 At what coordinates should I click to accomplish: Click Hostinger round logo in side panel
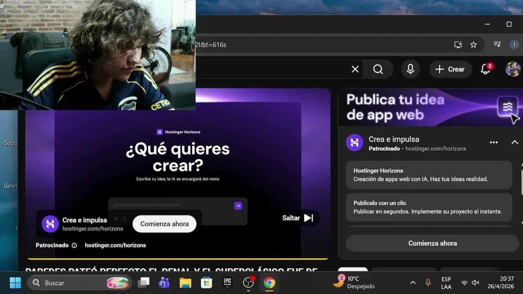(x=355, y=143)
